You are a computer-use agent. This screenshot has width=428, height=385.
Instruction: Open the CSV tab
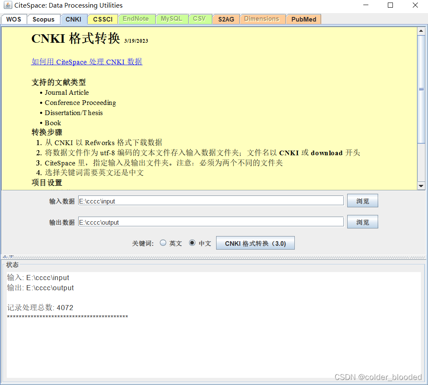[x=199, y=19]
